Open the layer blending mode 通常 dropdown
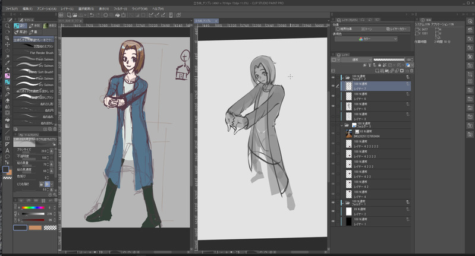This screenshot has width=475, height=256. 357,60
